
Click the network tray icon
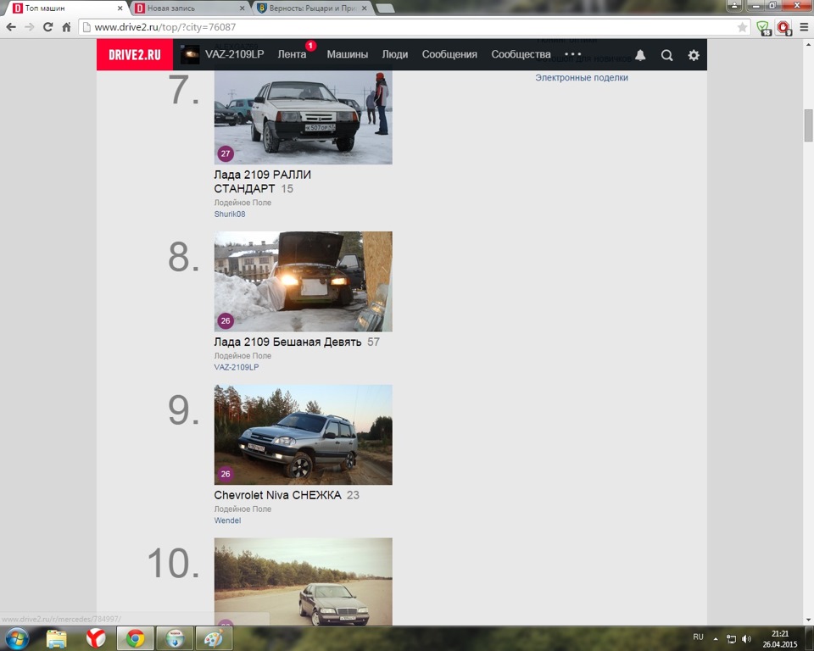[x=731, y=638]
